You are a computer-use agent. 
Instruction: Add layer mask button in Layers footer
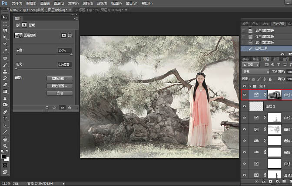(x=270, y=181)
